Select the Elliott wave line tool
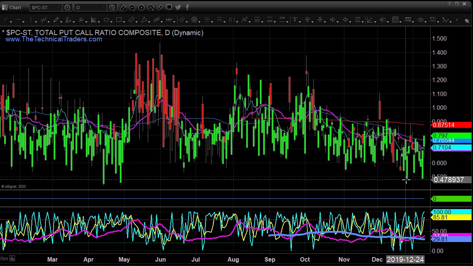This screenshot has width=473, height=266. [446, 20]
